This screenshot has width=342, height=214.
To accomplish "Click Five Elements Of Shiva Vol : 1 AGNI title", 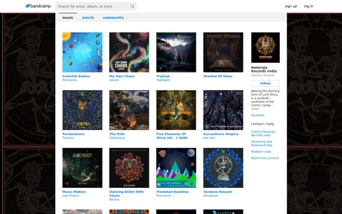I will (172, 136).
